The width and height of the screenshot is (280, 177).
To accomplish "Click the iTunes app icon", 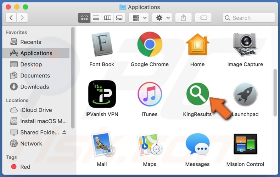I will [150, 94].
